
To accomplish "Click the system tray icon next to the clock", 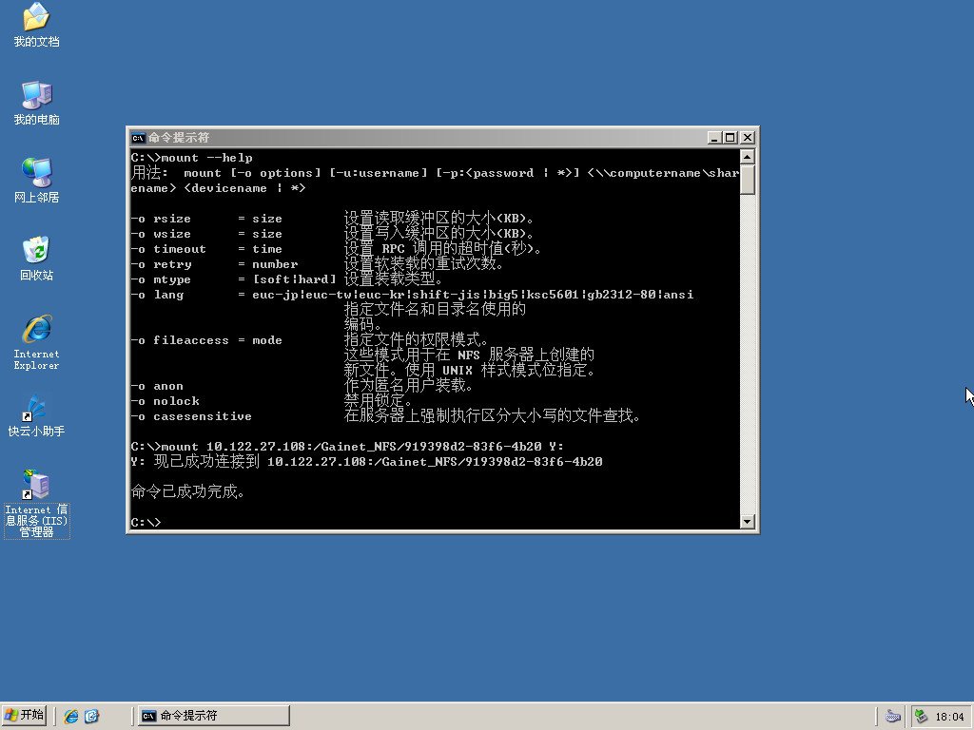I will pyautogui.click(x=921, y=716).
